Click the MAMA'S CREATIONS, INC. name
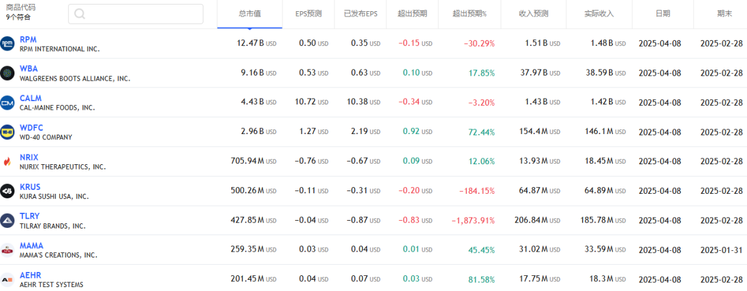This screenshot has width=747, height=291. pyautogui.click(x=58, y=255)
